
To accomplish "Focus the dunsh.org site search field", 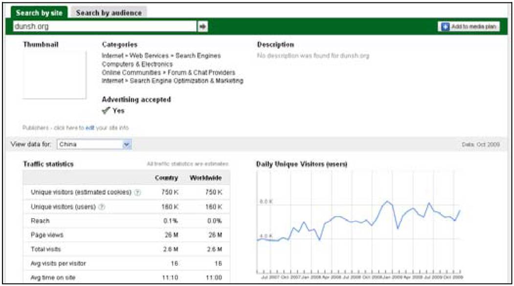I will (x=105, y=26).
